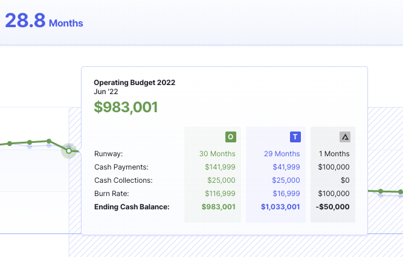The width and height of the screenshot is (403, 257).
Task: Click the 30 Months runway value
Action: click(217, 154)
